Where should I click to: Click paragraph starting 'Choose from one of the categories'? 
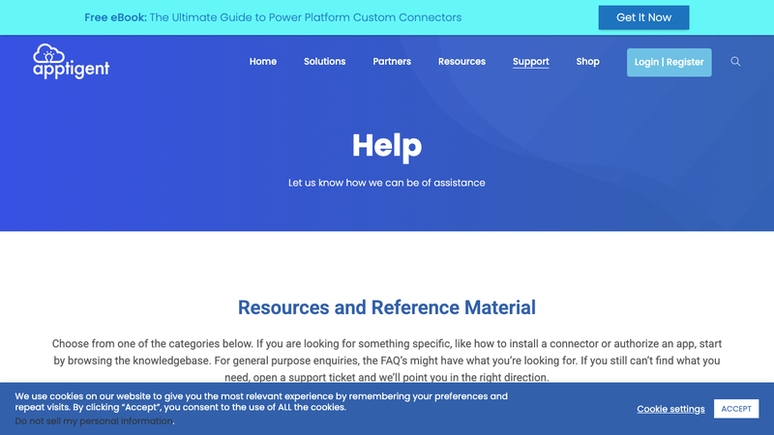click(x=386, y=361)
